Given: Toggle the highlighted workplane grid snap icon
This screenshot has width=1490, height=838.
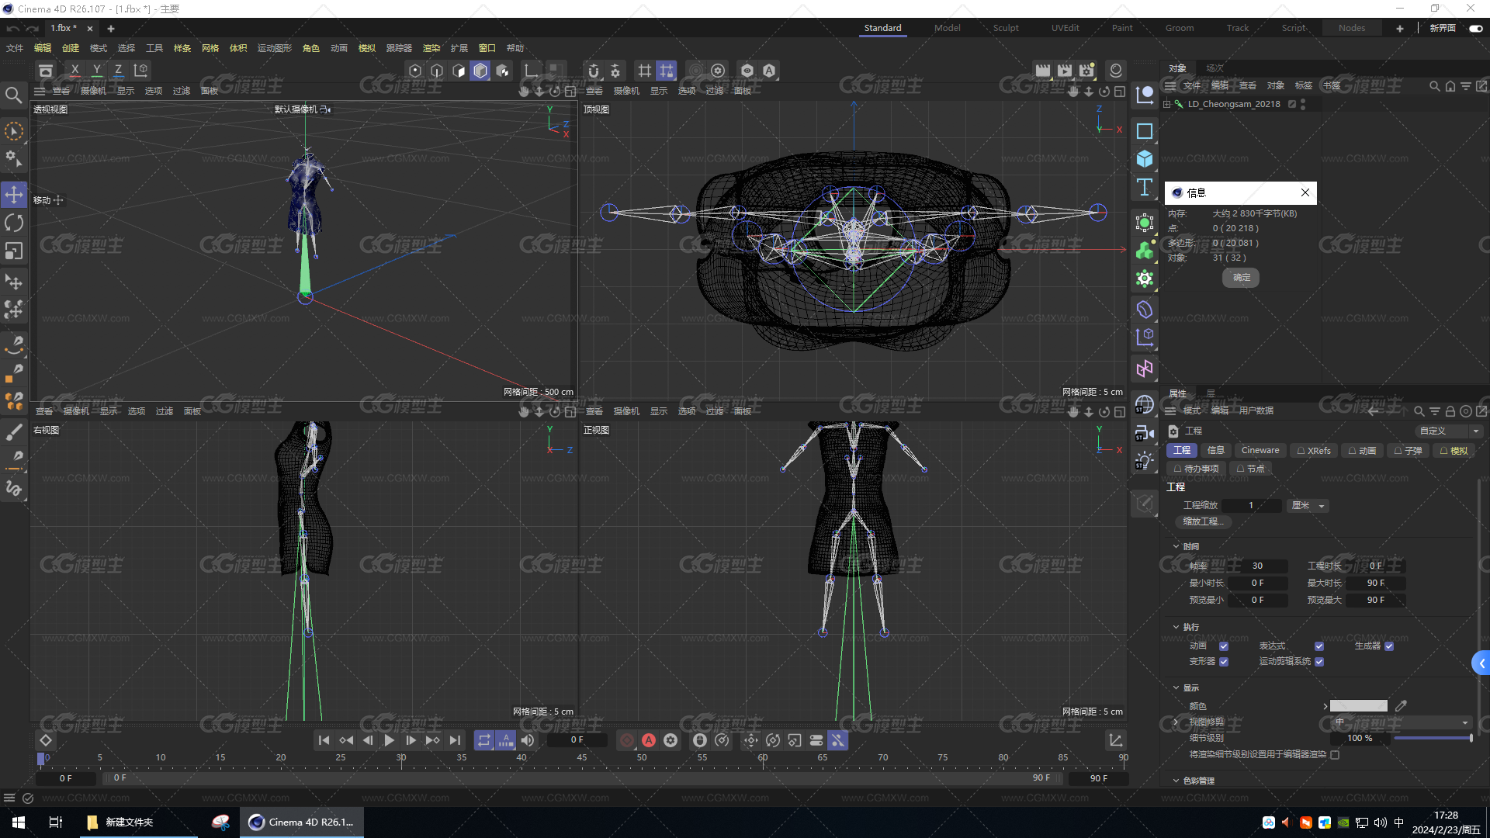Looking at the screenshot, I should coord(667,71).
